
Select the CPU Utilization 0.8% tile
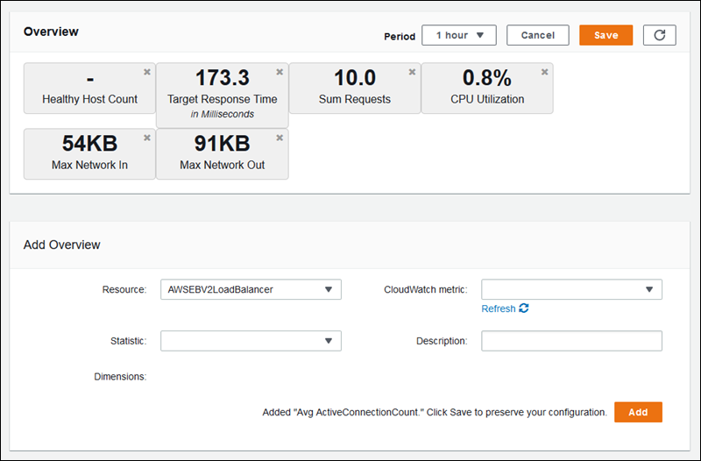(x=487, y=88)
